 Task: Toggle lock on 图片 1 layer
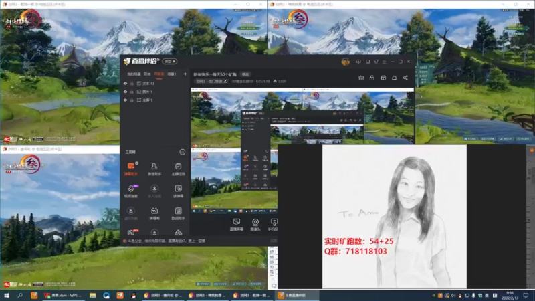[x=132, y=92]
